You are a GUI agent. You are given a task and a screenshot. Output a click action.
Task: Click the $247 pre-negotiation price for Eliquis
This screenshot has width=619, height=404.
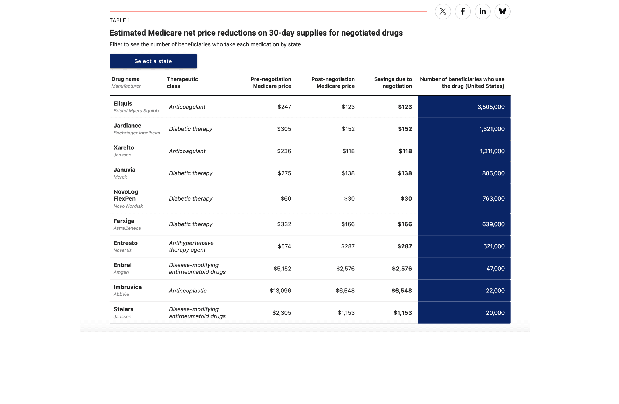[x=284, y=107]
